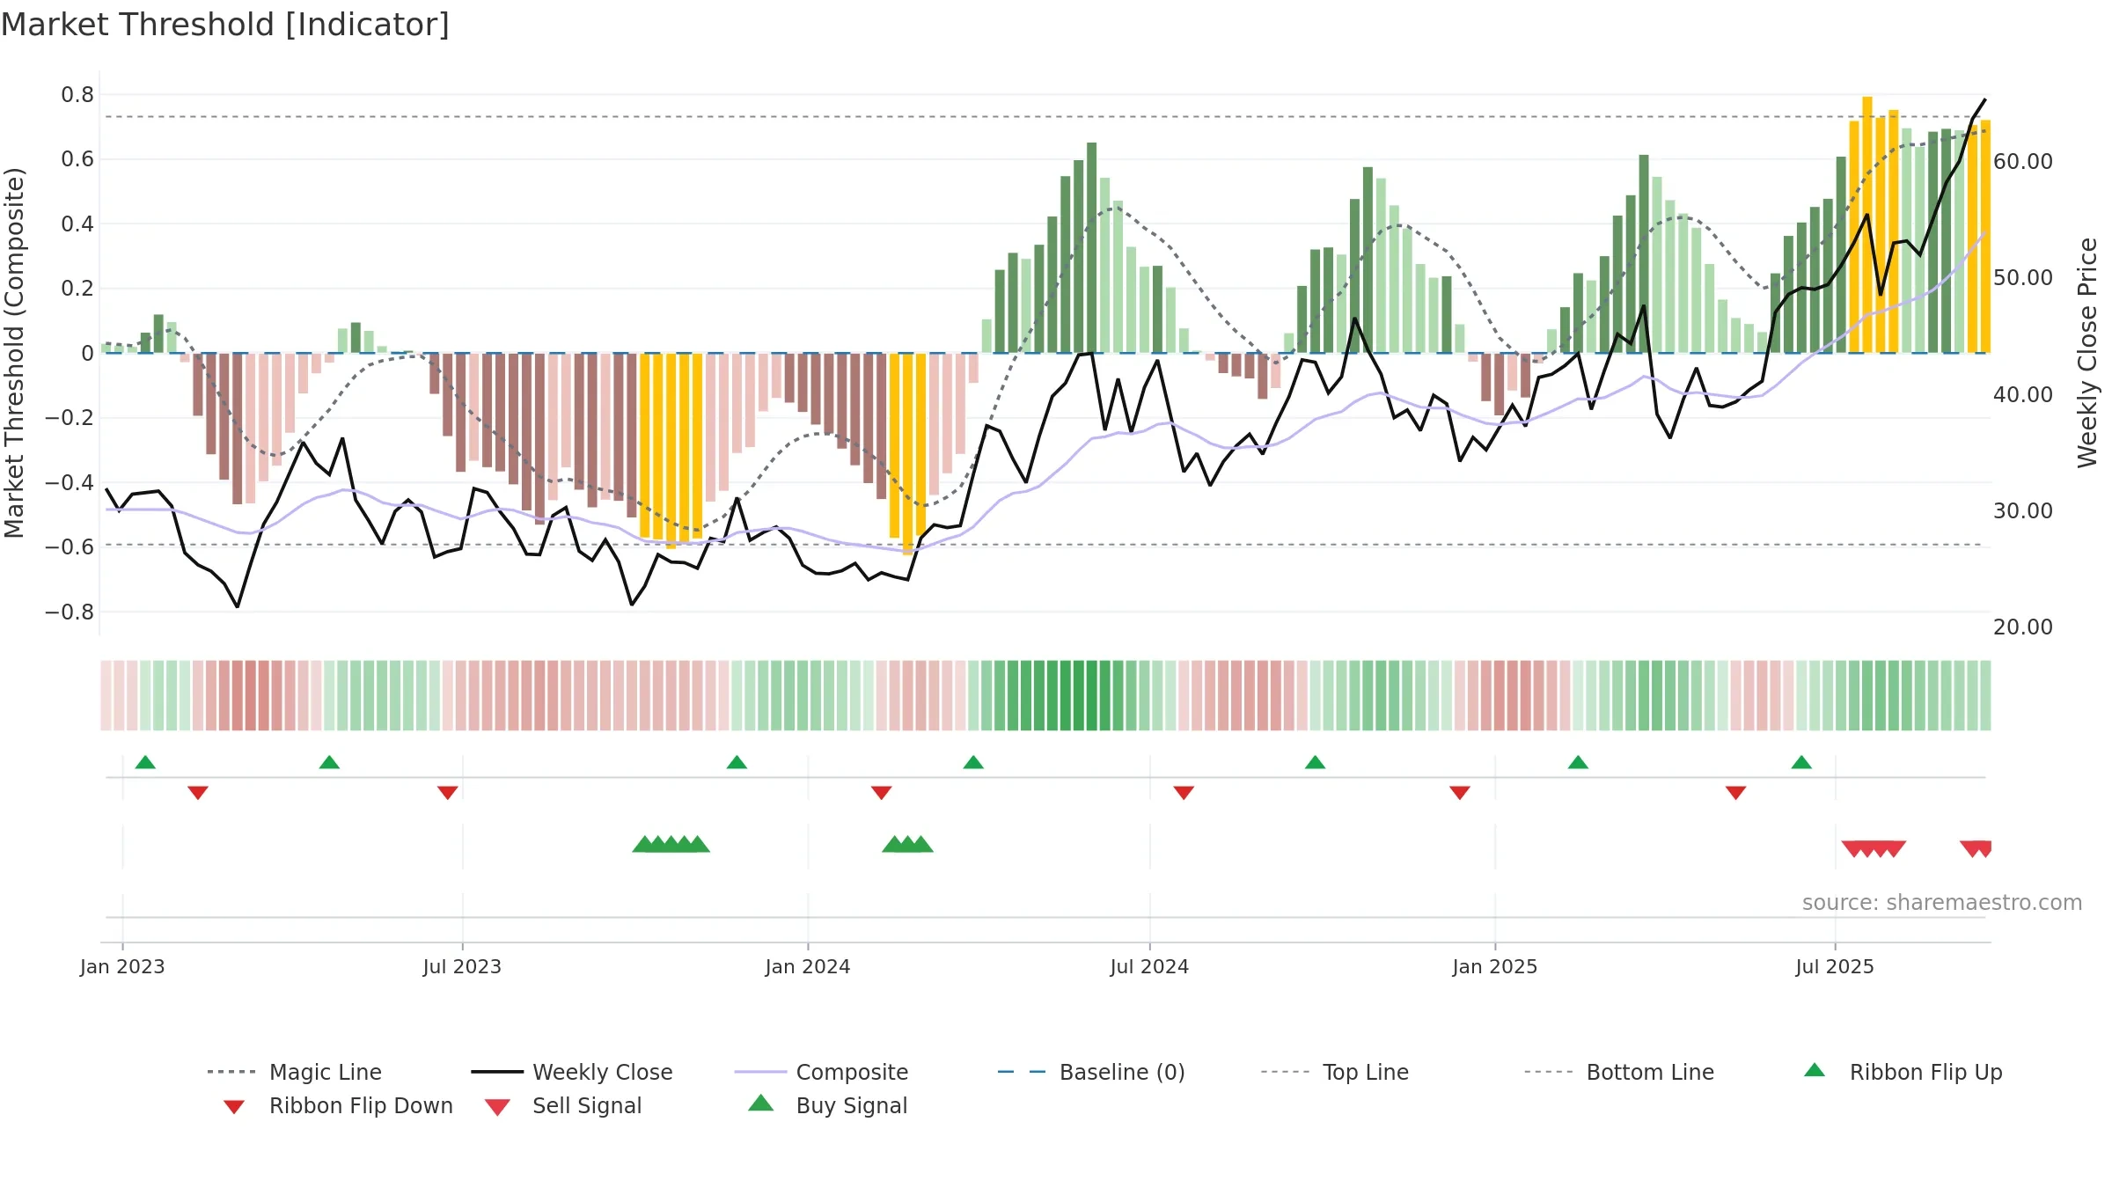Viewport: 2112px width, 1188px height.
Task: Click the 0.6 tick on the left axis
Action: (x=77, y=159)
